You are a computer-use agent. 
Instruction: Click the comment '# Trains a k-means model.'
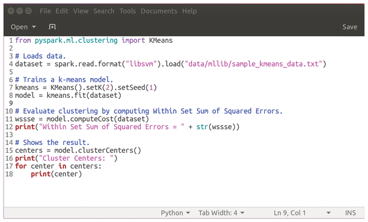tap(64, 80)
